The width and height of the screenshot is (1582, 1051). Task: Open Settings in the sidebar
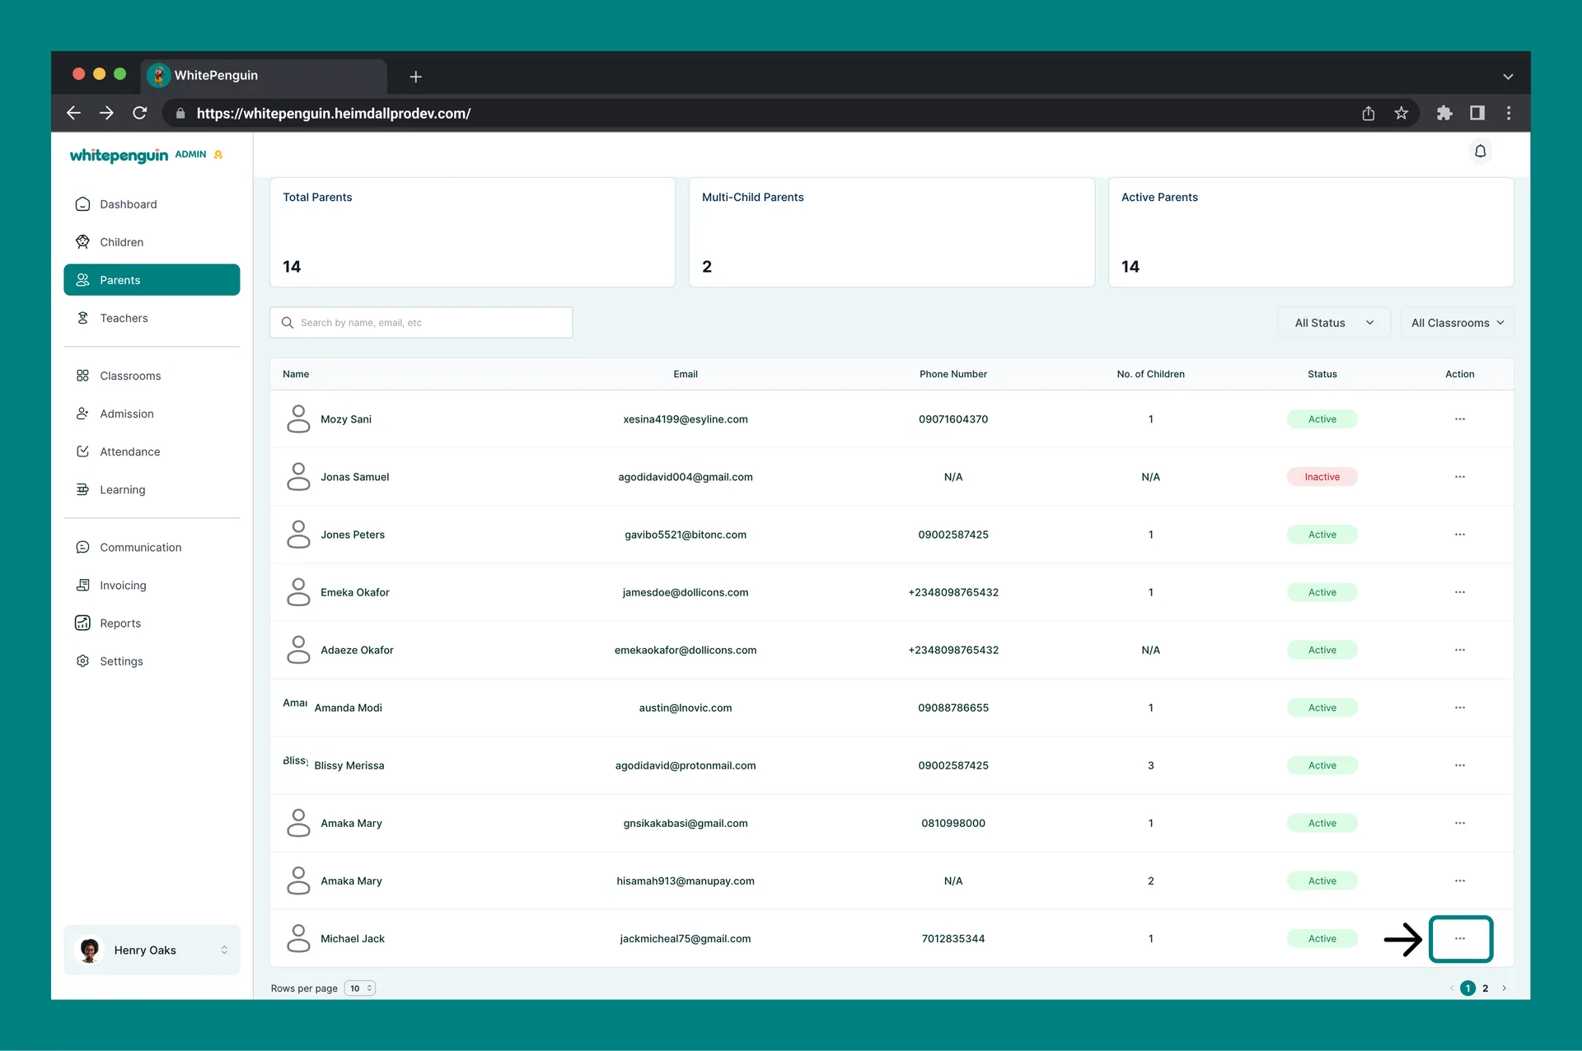tap(152, 661)
